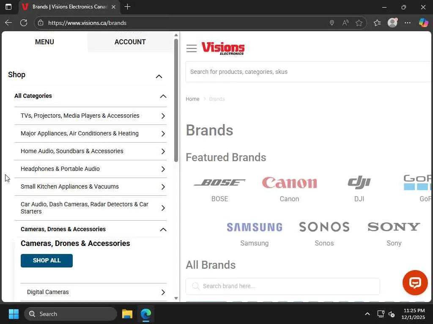Open the network status tray icon

pos(381,314)
